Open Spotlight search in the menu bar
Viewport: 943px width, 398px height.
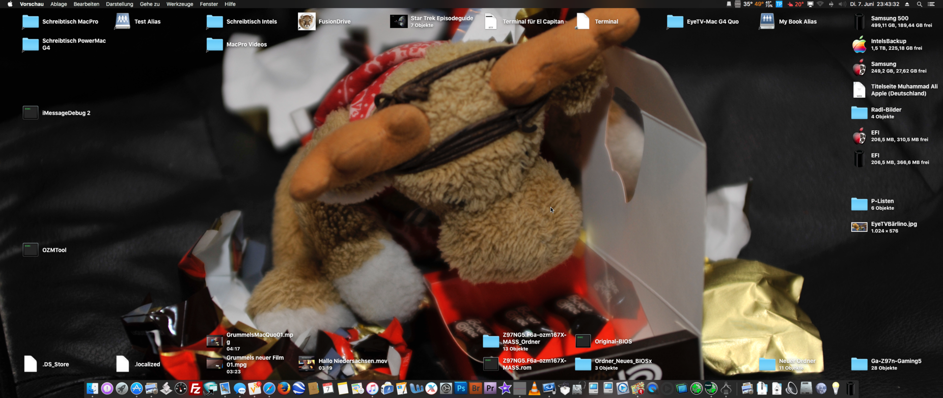click(x=919, y=4)
